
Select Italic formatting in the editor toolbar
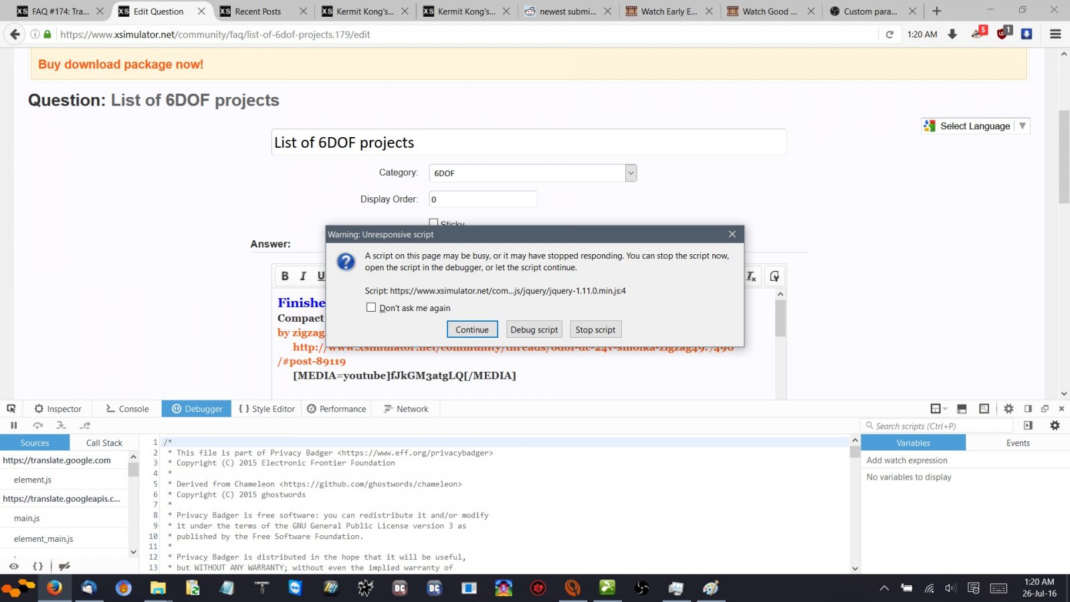click(302, 276)
